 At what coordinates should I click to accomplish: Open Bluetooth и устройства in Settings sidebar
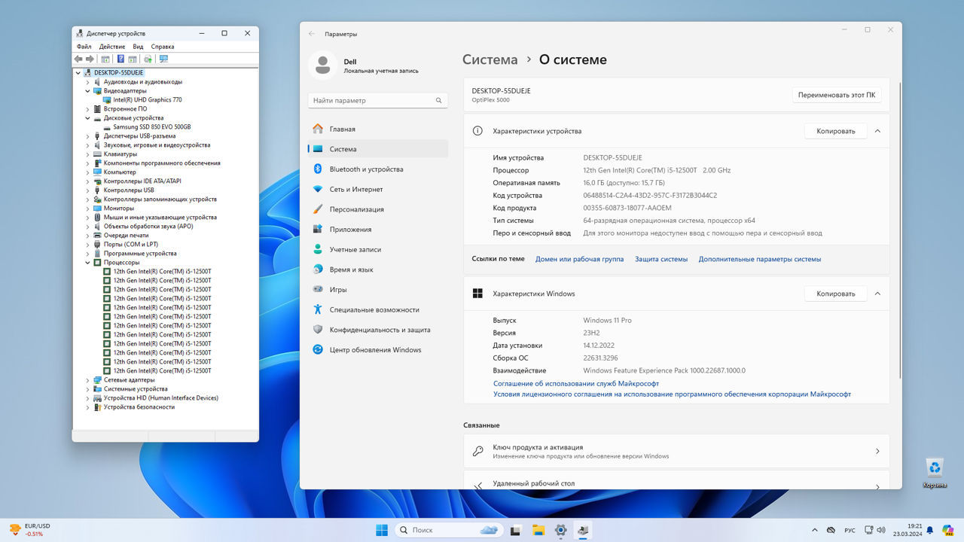378,169
